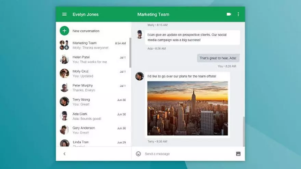Start a video call with camera icon
This screenshot has height=169, width=301.
(229, 14)
